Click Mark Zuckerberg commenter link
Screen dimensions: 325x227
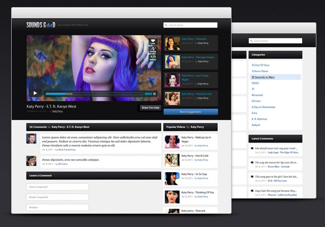[67, 149]
